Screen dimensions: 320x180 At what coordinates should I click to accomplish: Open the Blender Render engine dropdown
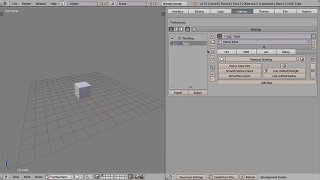175,3
